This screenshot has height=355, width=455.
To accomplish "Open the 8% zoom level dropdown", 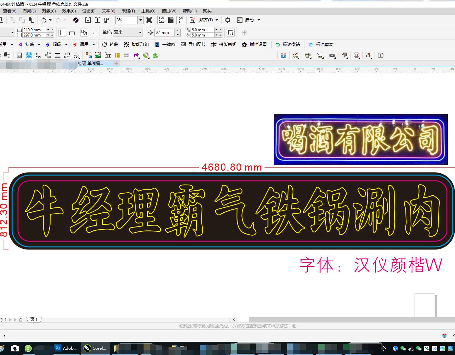I will tap(141, 20).
